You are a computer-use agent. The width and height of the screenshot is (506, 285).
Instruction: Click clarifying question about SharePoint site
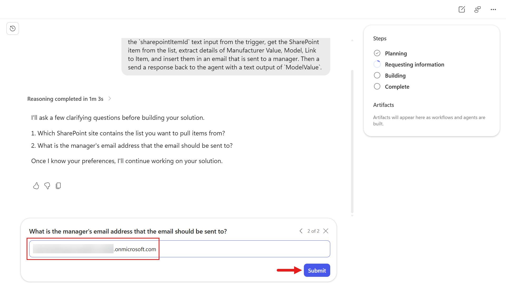pos(128,133)
